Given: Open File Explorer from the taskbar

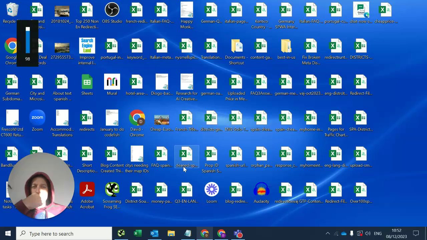Looking at the screenshot, I should pyautogui.click(x=171, y=234).
